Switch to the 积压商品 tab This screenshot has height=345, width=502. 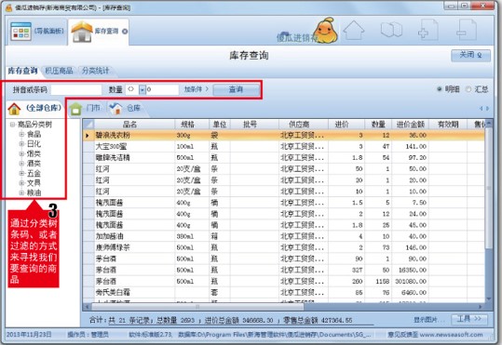click(x=59, y=71)
